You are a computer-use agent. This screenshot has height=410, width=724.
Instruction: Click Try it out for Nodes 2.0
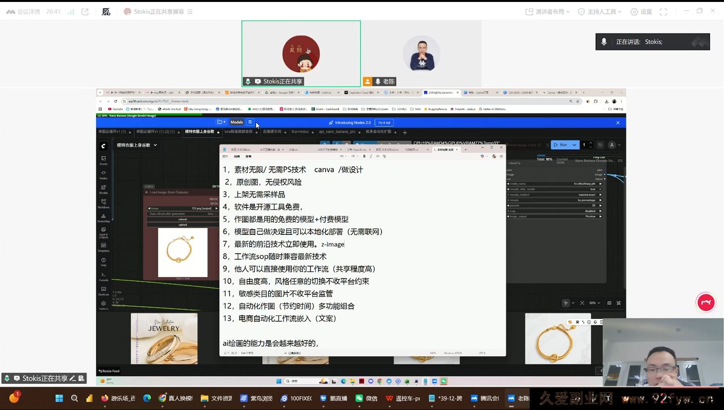click(384, 122)
